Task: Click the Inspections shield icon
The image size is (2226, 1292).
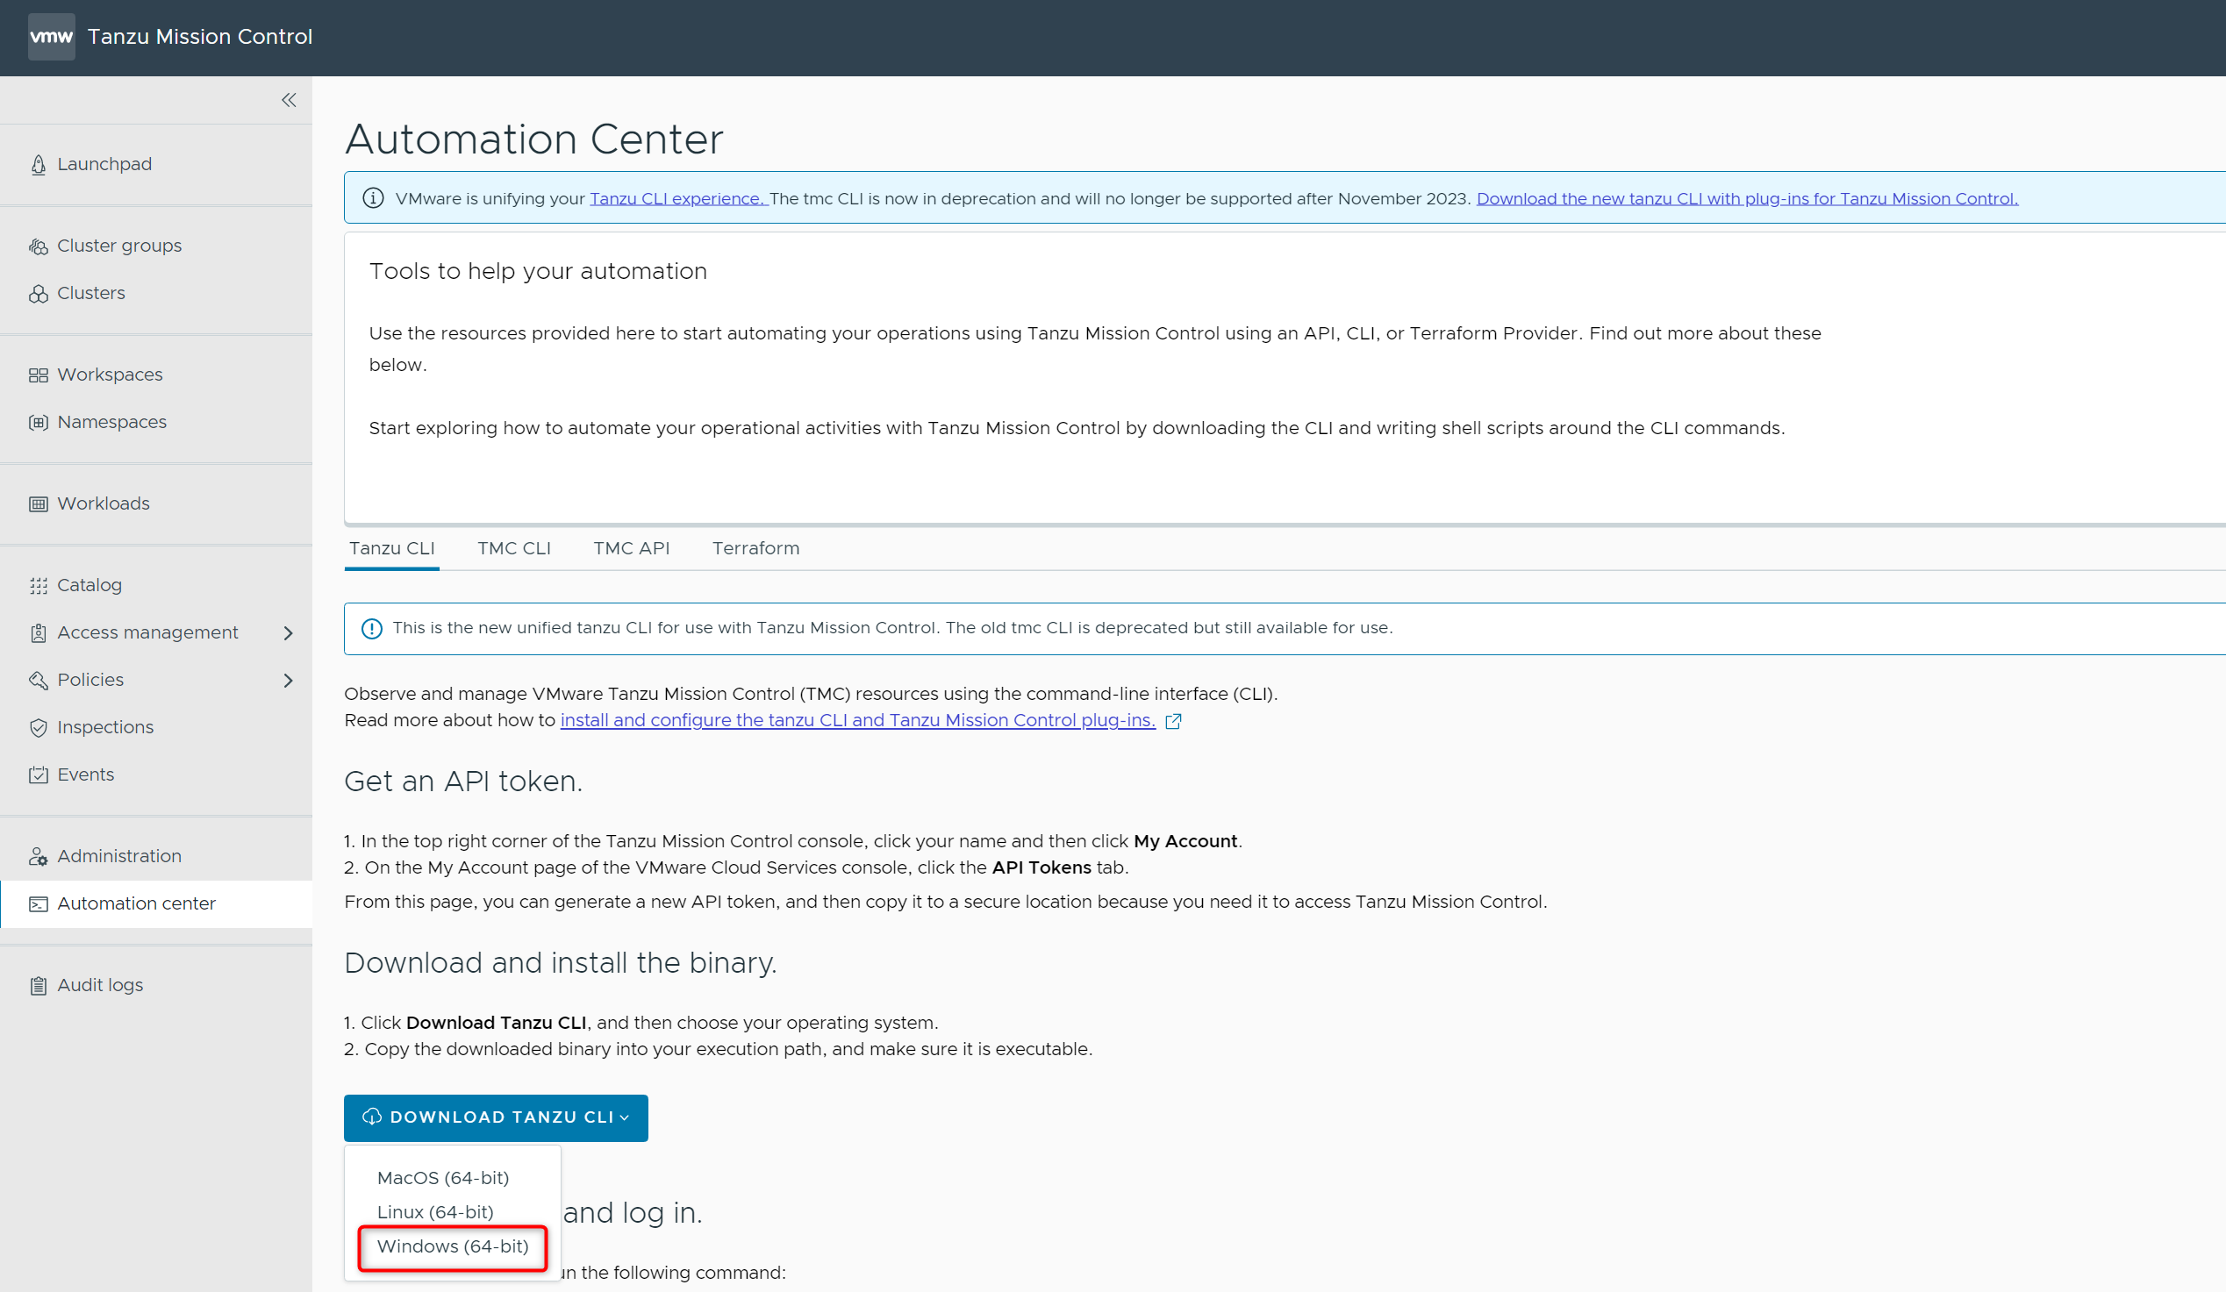Action: 38,728
